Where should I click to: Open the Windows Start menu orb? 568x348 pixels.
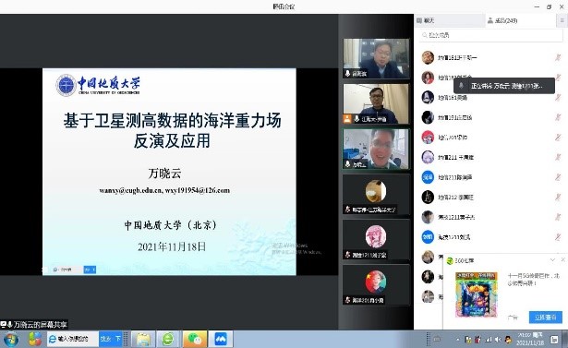[x=10, y=340]
